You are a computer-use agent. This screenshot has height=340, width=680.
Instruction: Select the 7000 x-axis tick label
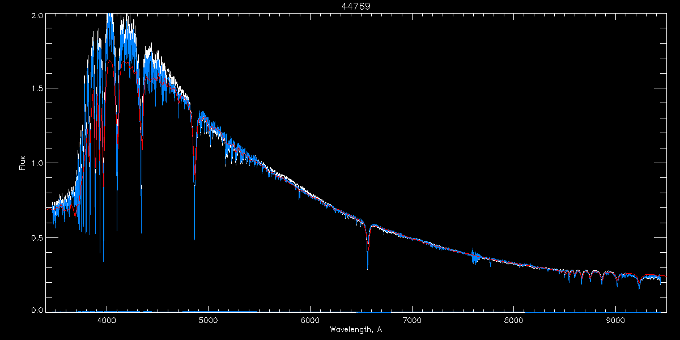click(412, 320)
